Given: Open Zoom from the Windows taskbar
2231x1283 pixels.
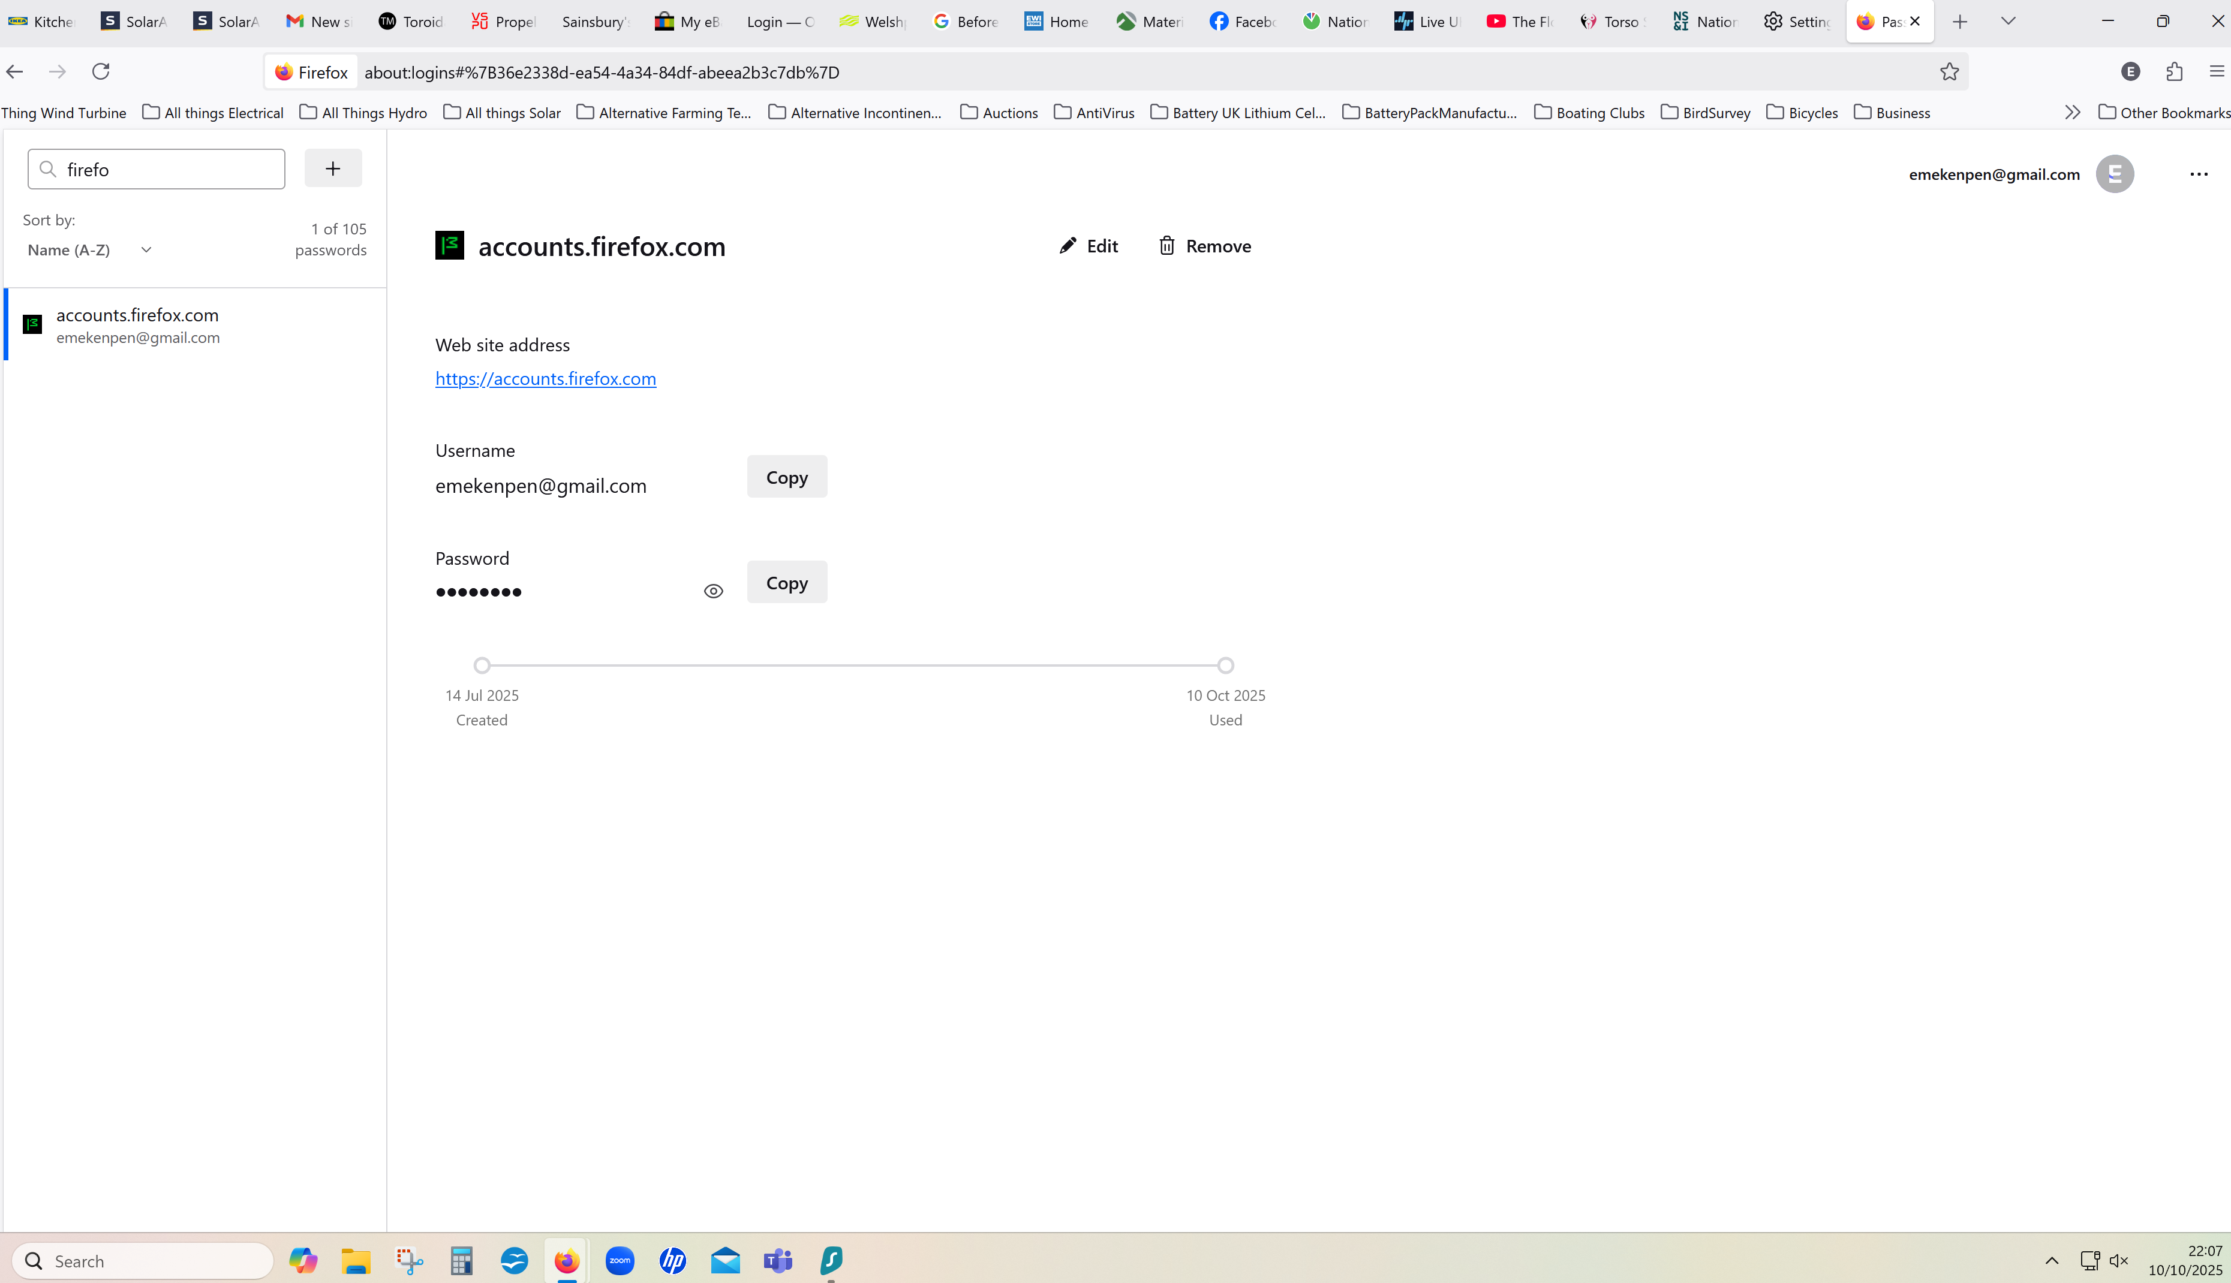Looking at the screenshot, I should (620, 1261).
